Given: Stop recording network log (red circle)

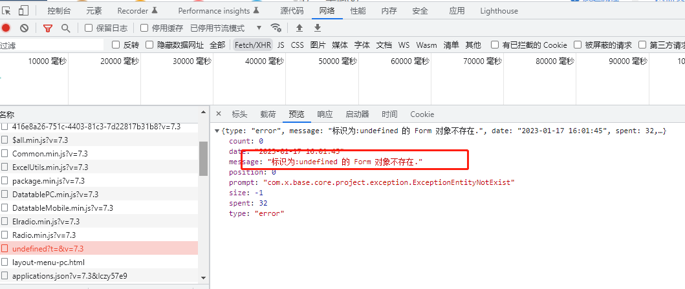Looking at the screenshot, I should (6, 28).
